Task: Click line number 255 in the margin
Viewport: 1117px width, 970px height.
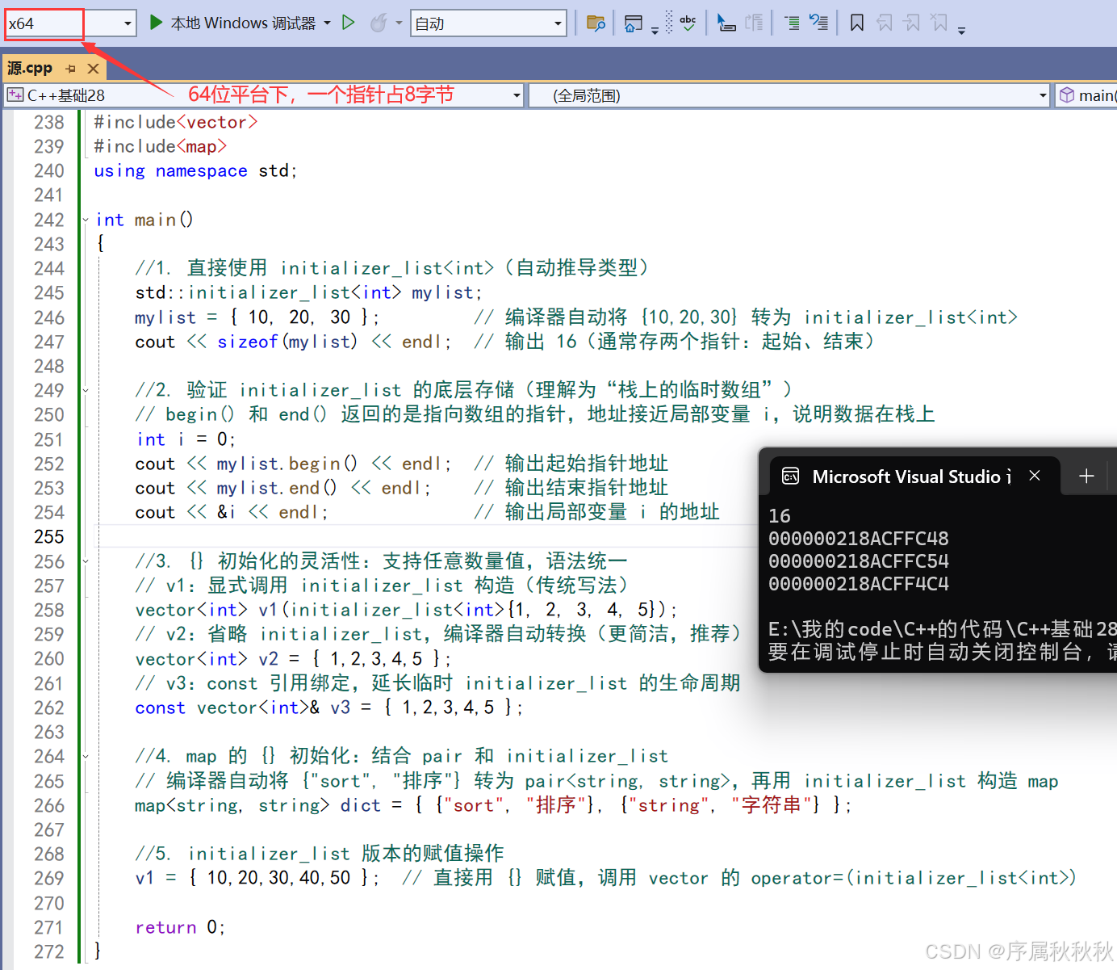Action: 48,536
